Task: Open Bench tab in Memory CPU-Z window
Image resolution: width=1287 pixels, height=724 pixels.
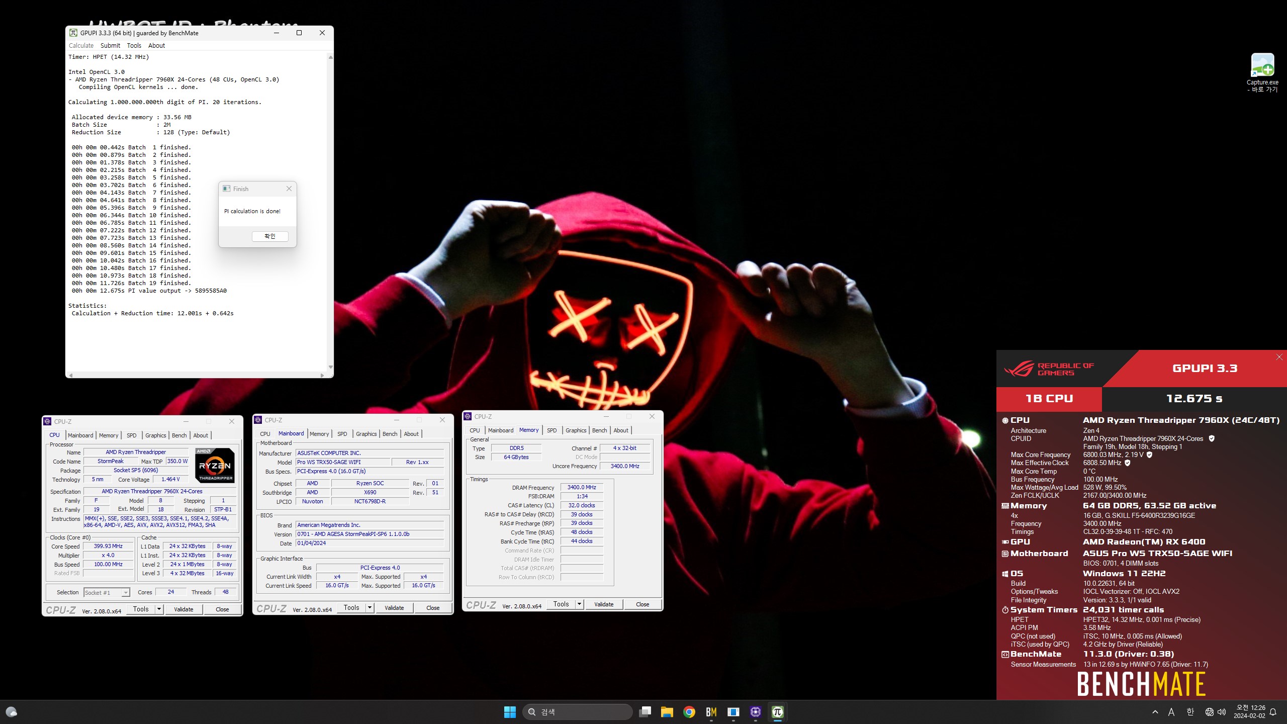Action: pos(600,430)
